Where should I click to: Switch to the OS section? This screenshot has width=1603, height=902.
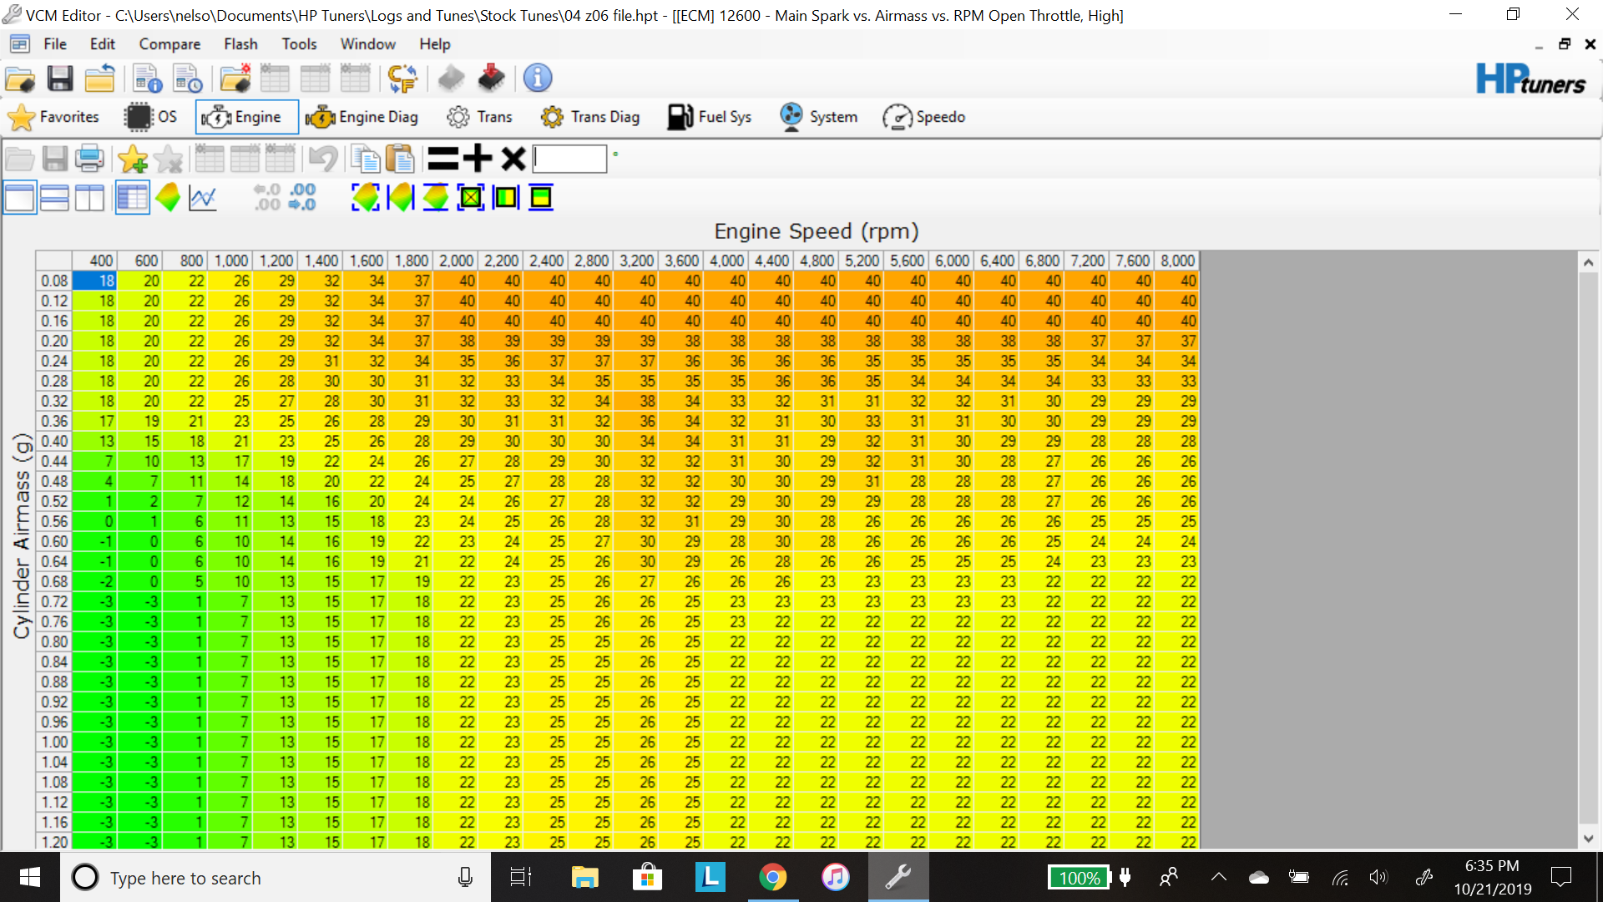tap(150, 117)
